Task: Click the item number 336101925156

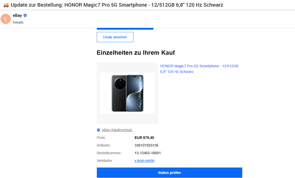Action: click(x=146, y=145)
